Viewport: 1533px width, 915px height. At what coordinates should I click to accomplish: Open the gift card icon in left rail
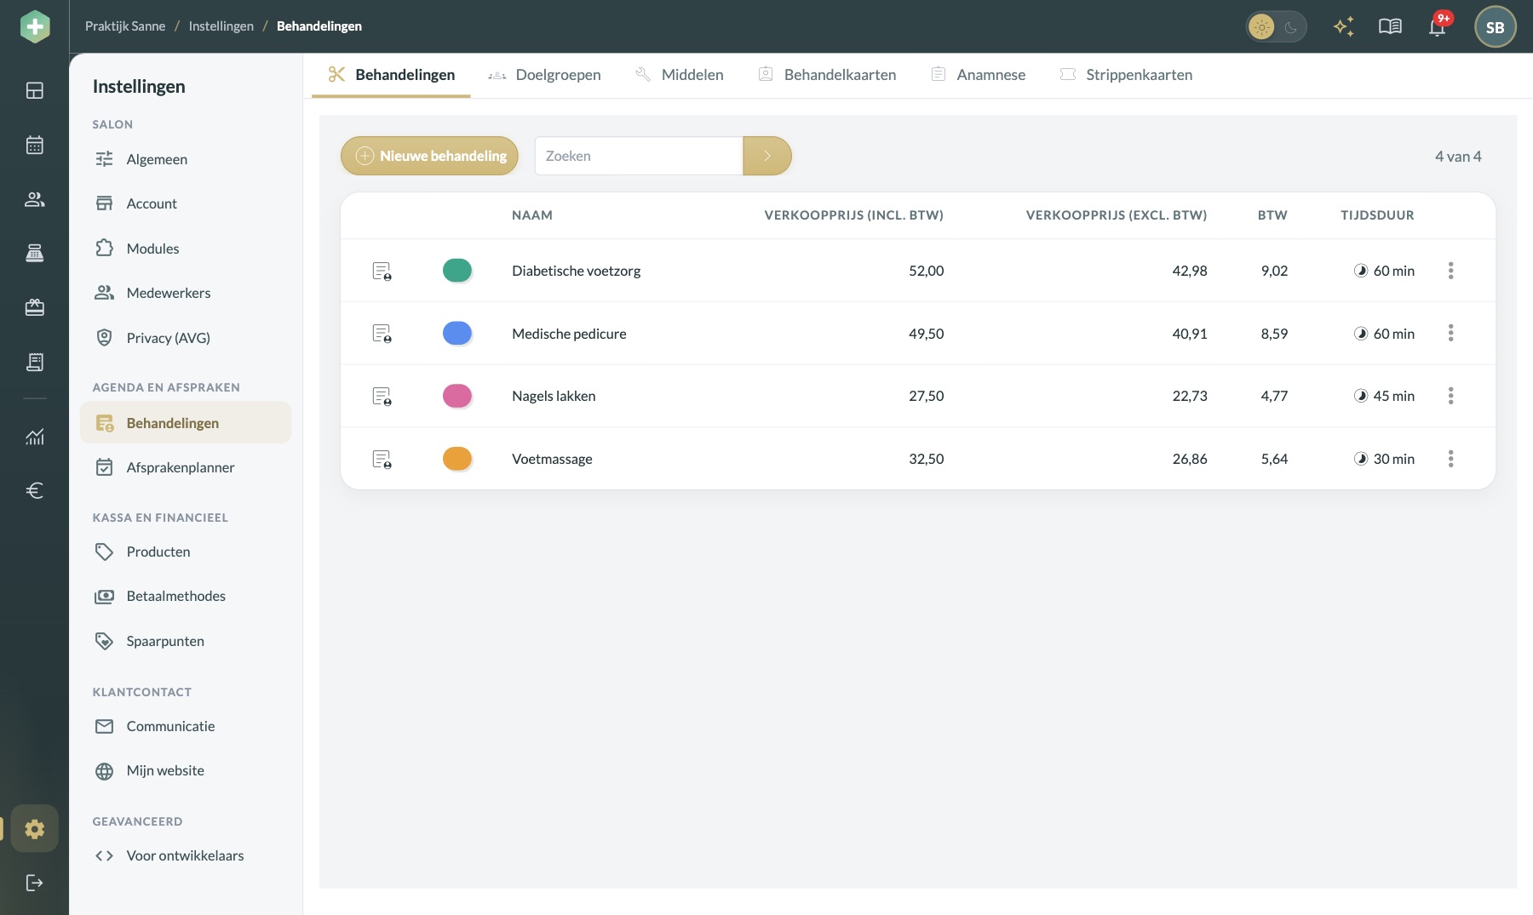[x=35, y=307]
